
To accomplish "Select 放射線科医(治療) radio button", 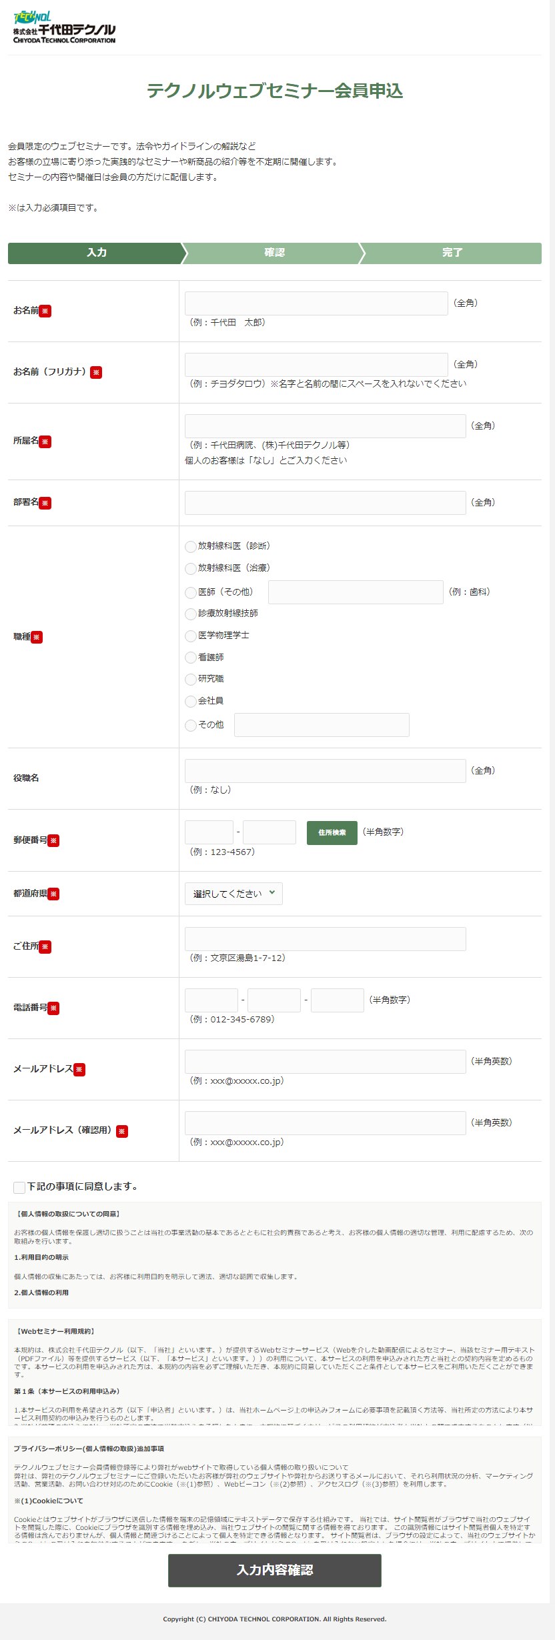I will pos(191,568).
